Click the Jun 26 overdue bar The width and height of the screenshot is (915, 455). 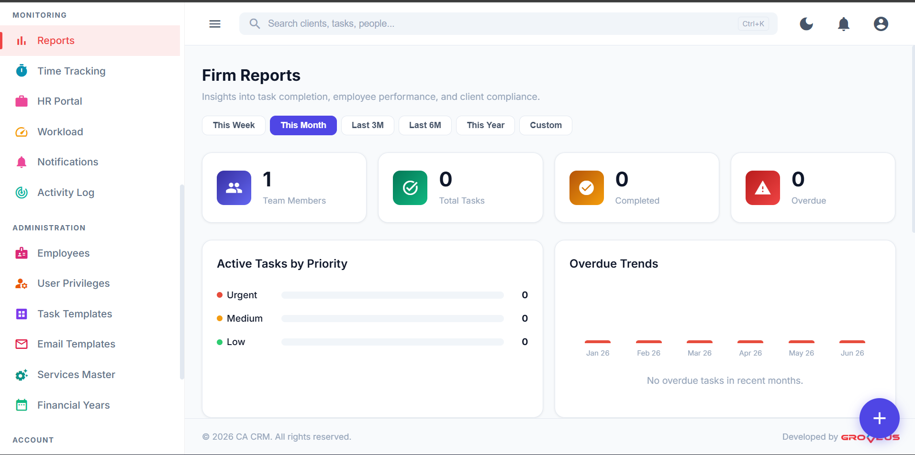tap(852, 342)
